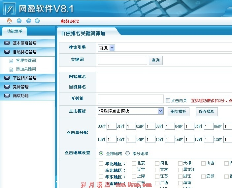This screenshot has height=188, width=232.
Task: Open the 搜索引擎 dropdown showing 百度
Action: pyautogui.click(x=106, y=48)
